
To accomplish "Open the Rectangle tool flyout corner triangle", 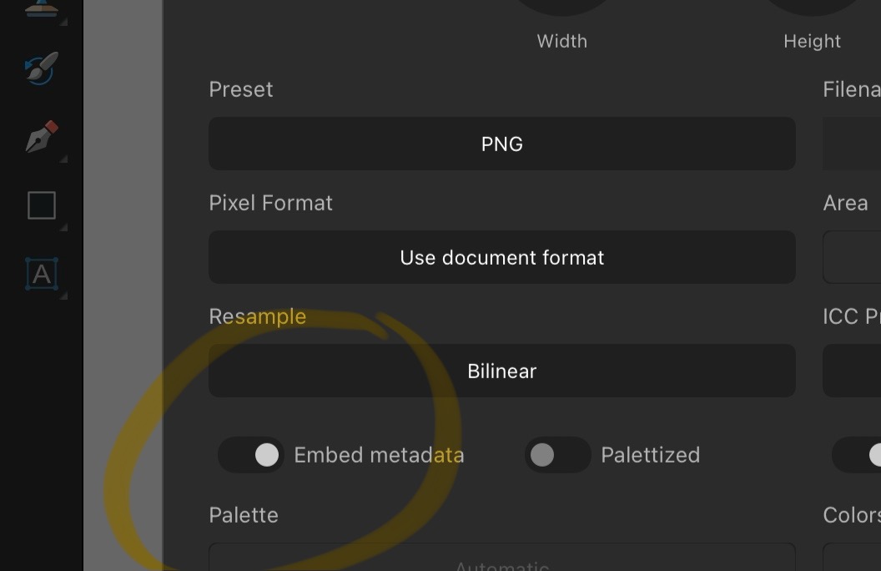I will [63, 227].
